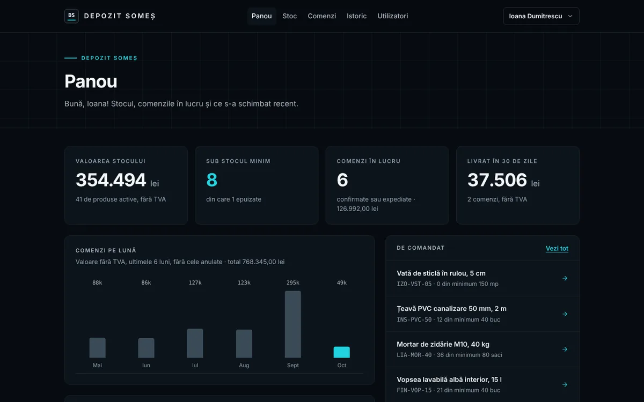Image resolution: width=644 pixels, height=402 pixels.
Task: Open arrow for Vată de sticlă în rulou
Action: click(x=565, y=278)
